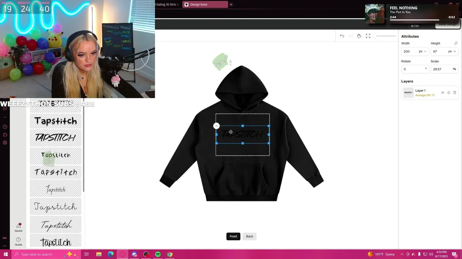Open the volume speaker tray icon
462x259 pixels.
click(431, 254)
